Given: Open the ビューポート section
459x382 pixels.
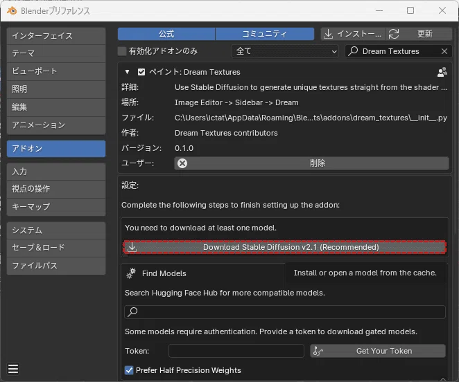Looking at the screenshot, I should point(56,71).
